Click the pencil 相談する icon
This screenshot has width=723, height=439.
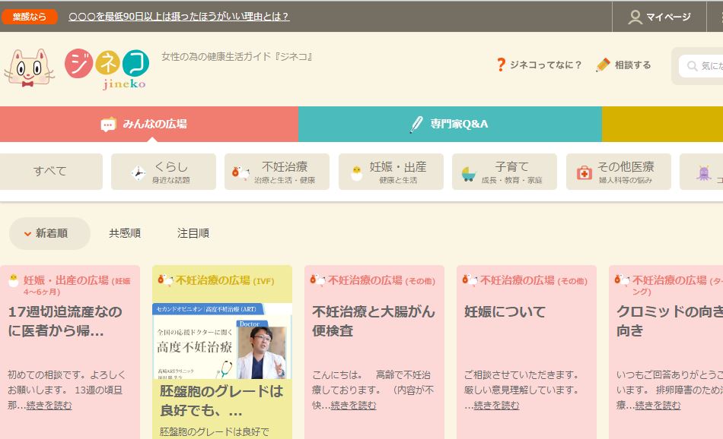(604, 65)
